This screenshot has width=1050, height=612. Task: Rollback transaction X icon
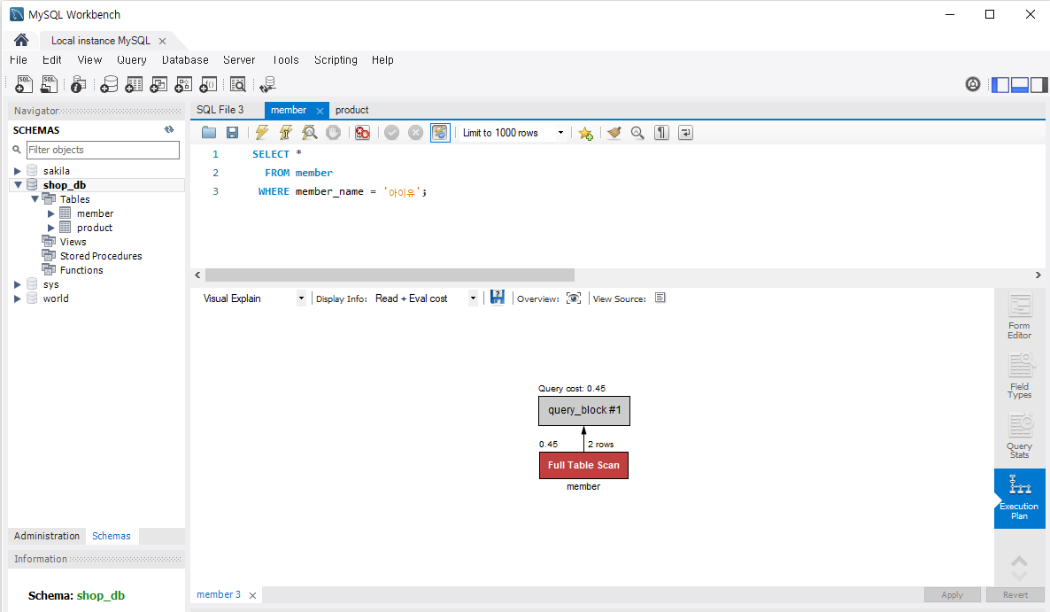click(416, 133)
